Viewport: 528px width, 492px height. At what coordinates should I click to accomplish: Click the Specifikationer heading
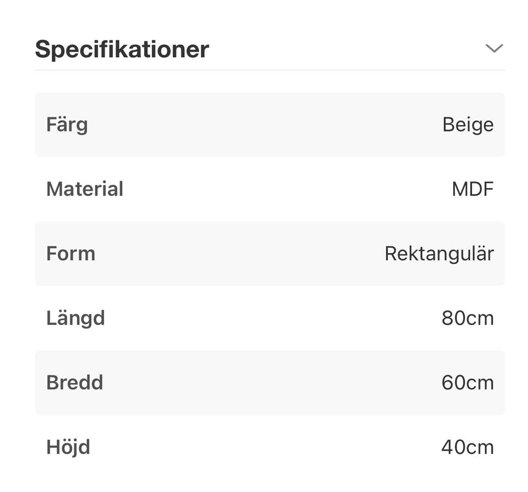(x=122, y=49)
